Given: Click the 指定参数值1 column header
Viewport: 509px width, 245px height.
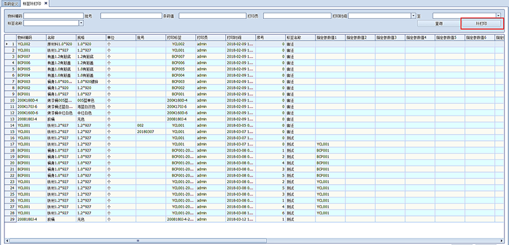Looking at the screenshot, I should click(330, 37).
